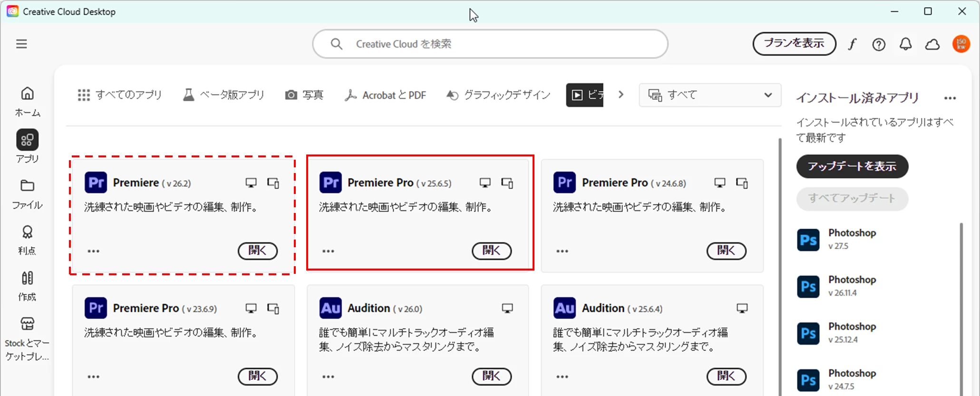Screen dimensions: 980x396
Task: Open Premiere Pro v25.6.5 with 開く
Action: point(492,251)
